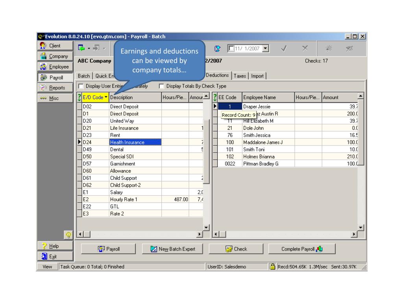
Task: Select the GTL earnings row
Action: pyautogui.click(x=140, y=206)
